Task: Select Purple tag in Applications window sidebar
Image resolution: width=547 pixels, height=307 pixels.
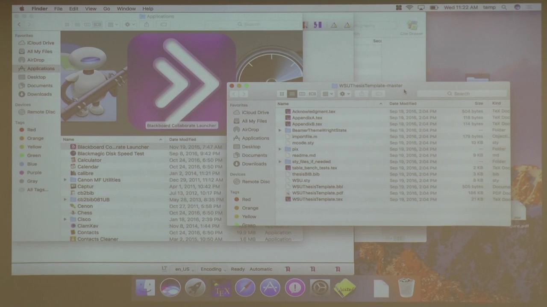Action: pos(34,173)
